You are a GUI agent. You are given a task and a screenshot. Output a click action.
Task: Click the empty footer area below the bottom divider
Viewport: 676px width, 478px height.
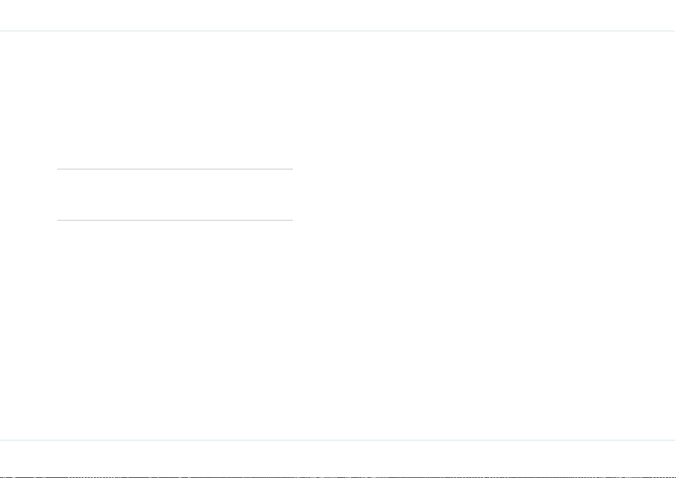pyautogui.click(x=338, y=458)
